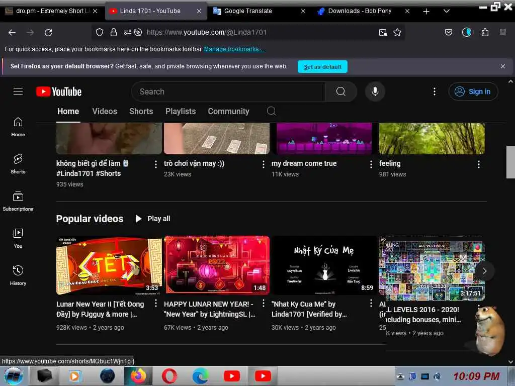The height and width of the screenshot is (386, 515).
Task: Open the HAPPY LUNAR NEW YEAR video thumbnail
Action: coord(217,265)
